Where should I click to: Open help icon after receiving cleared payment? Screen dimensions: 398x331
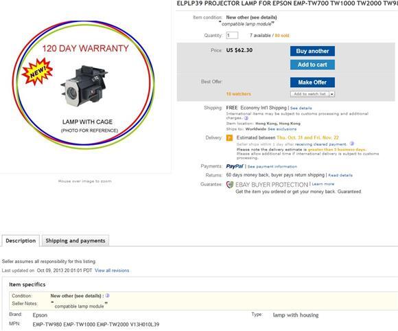[x=352, y=144]
